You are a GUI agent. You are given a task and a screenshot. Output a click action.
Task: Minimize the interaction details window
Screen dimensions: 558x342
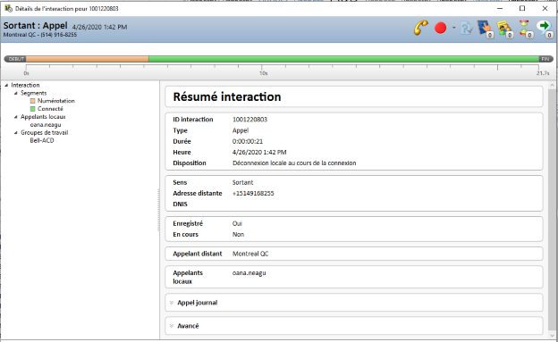coord(500,8)
